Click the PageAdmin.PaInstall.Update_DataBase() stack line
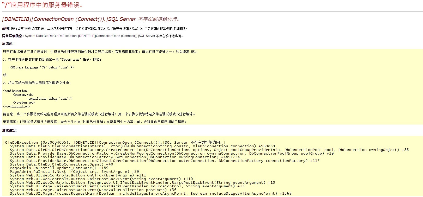 pyautogui.click(x=59, y=168)
